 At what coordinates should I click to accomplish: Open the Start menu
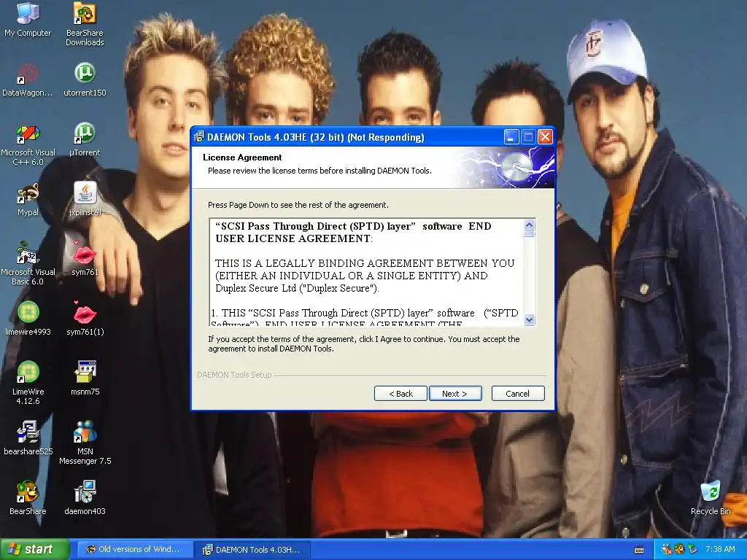(x=34, y=549)
